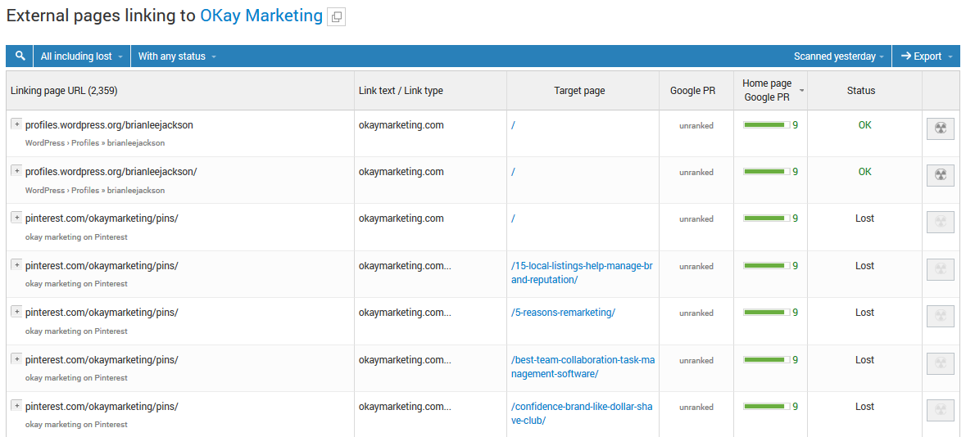Sort by Link text / Link type header
This screenshot has height=437, width=966.
[401, 91]
